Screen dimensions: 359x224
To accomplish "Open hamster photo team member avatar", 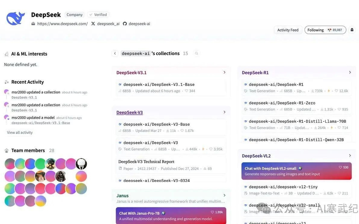I will click(40, 176).
